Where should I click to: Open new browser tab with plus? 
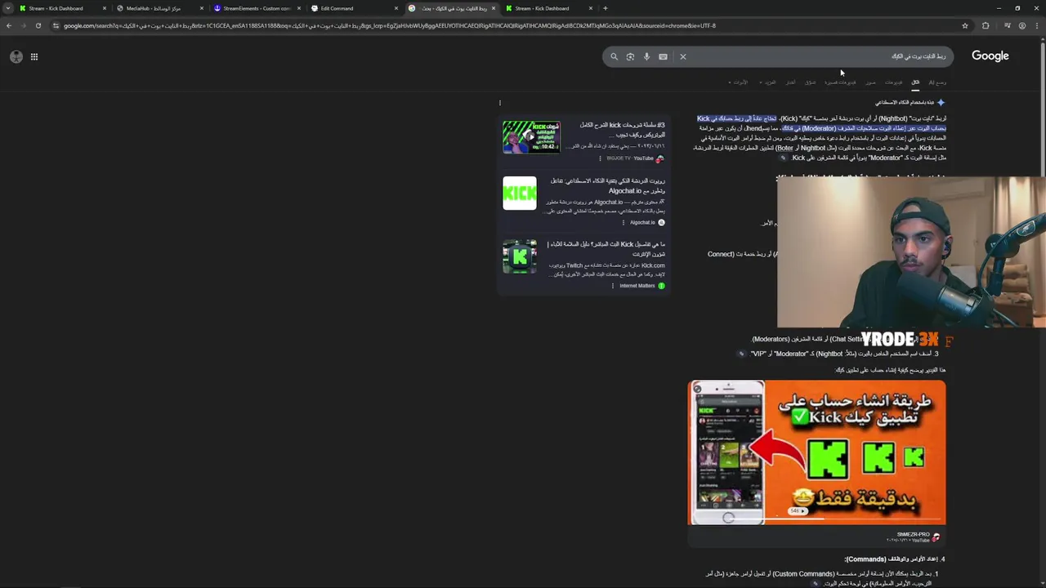605,8
